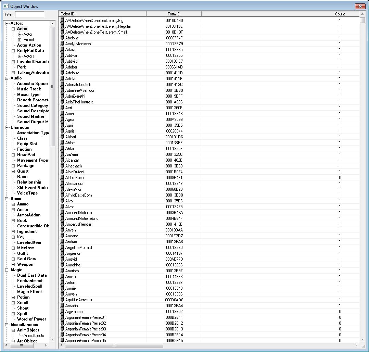Close the Object Window
369x352 pixels.
360,7
